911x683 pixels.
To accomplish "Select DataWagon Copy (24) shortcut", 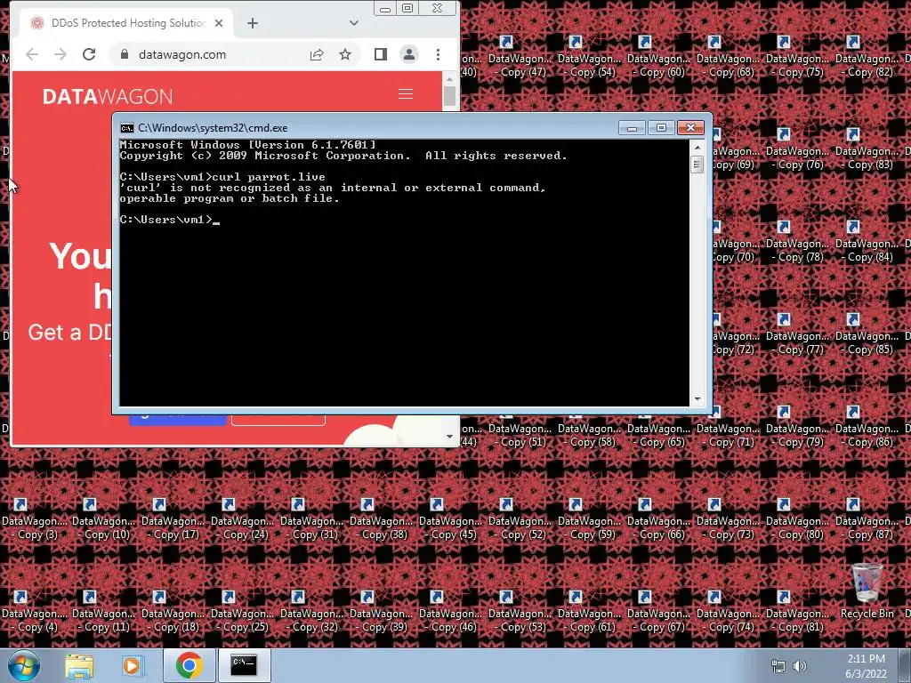I will (x=243, y=518).
